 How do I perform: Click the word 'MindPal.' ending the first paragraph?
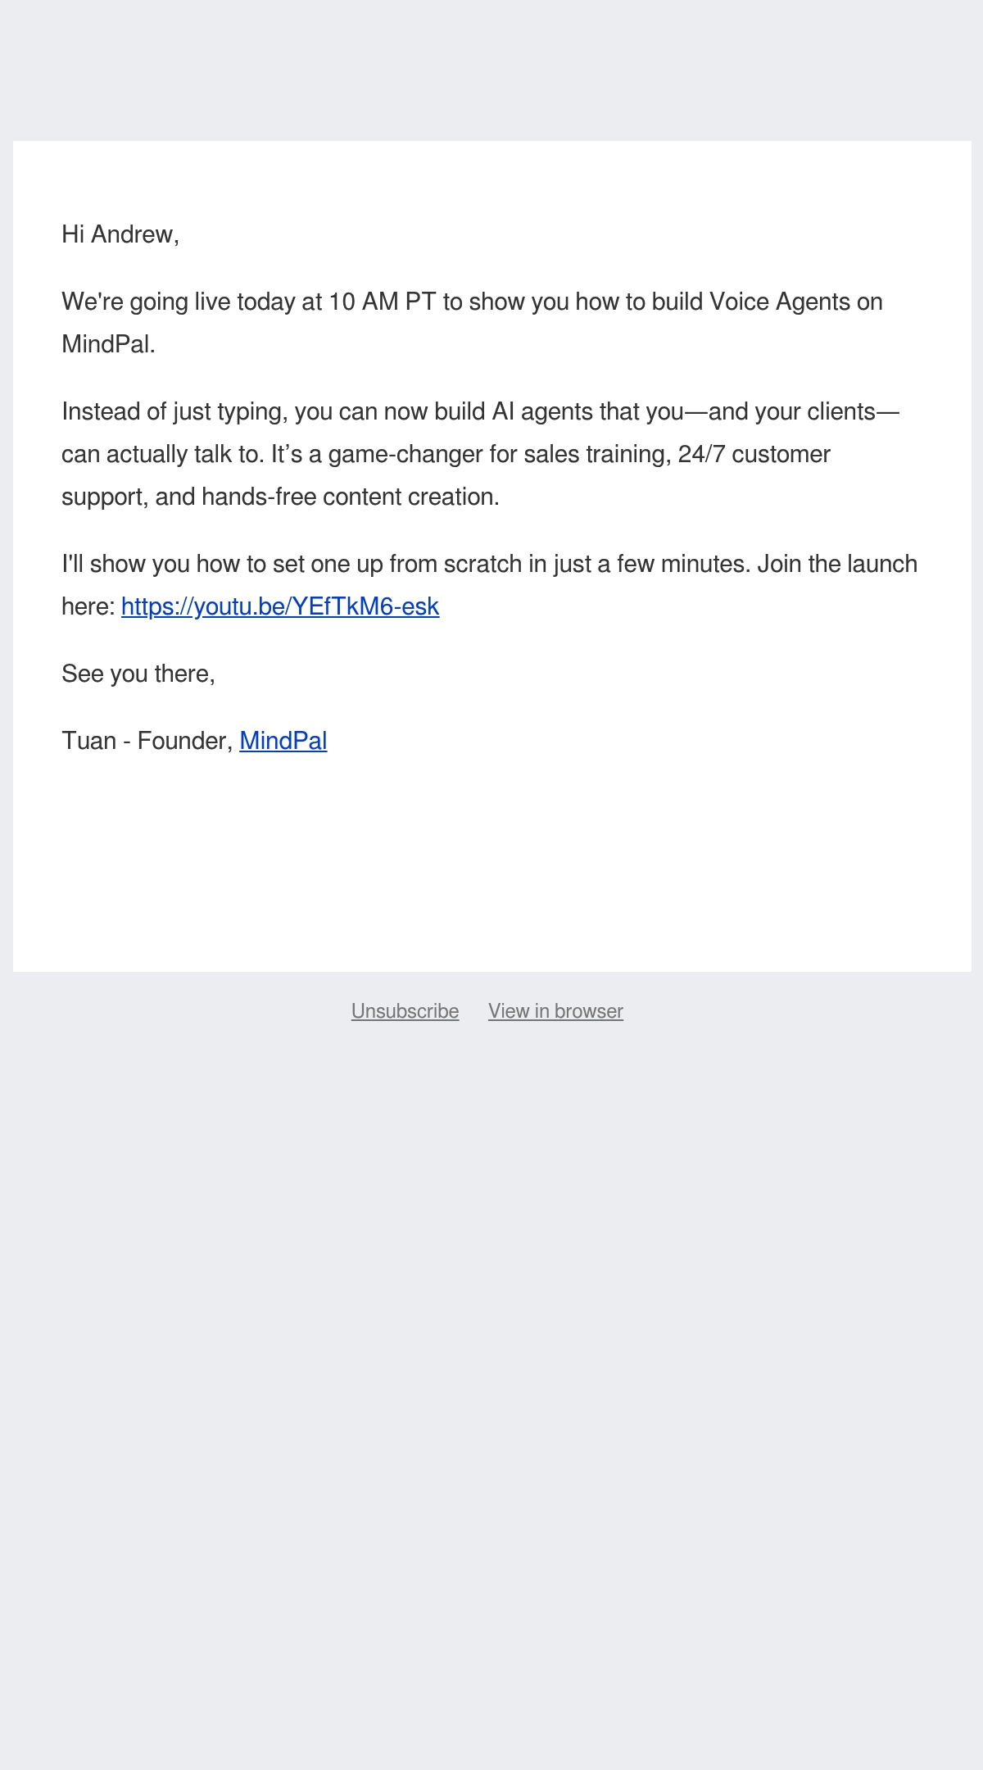point(108,344)
